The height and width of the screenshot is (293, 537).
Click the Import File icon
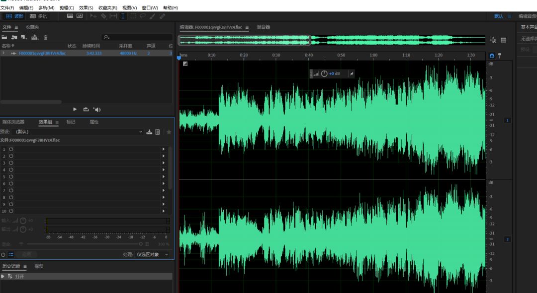(14, 37)
